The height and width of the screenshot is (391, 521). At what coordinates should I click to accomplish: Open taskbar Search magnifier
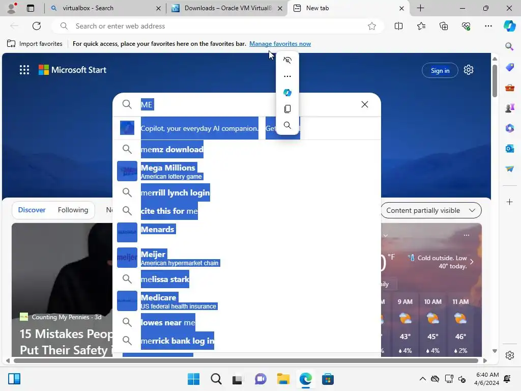[x=216, y=379]
